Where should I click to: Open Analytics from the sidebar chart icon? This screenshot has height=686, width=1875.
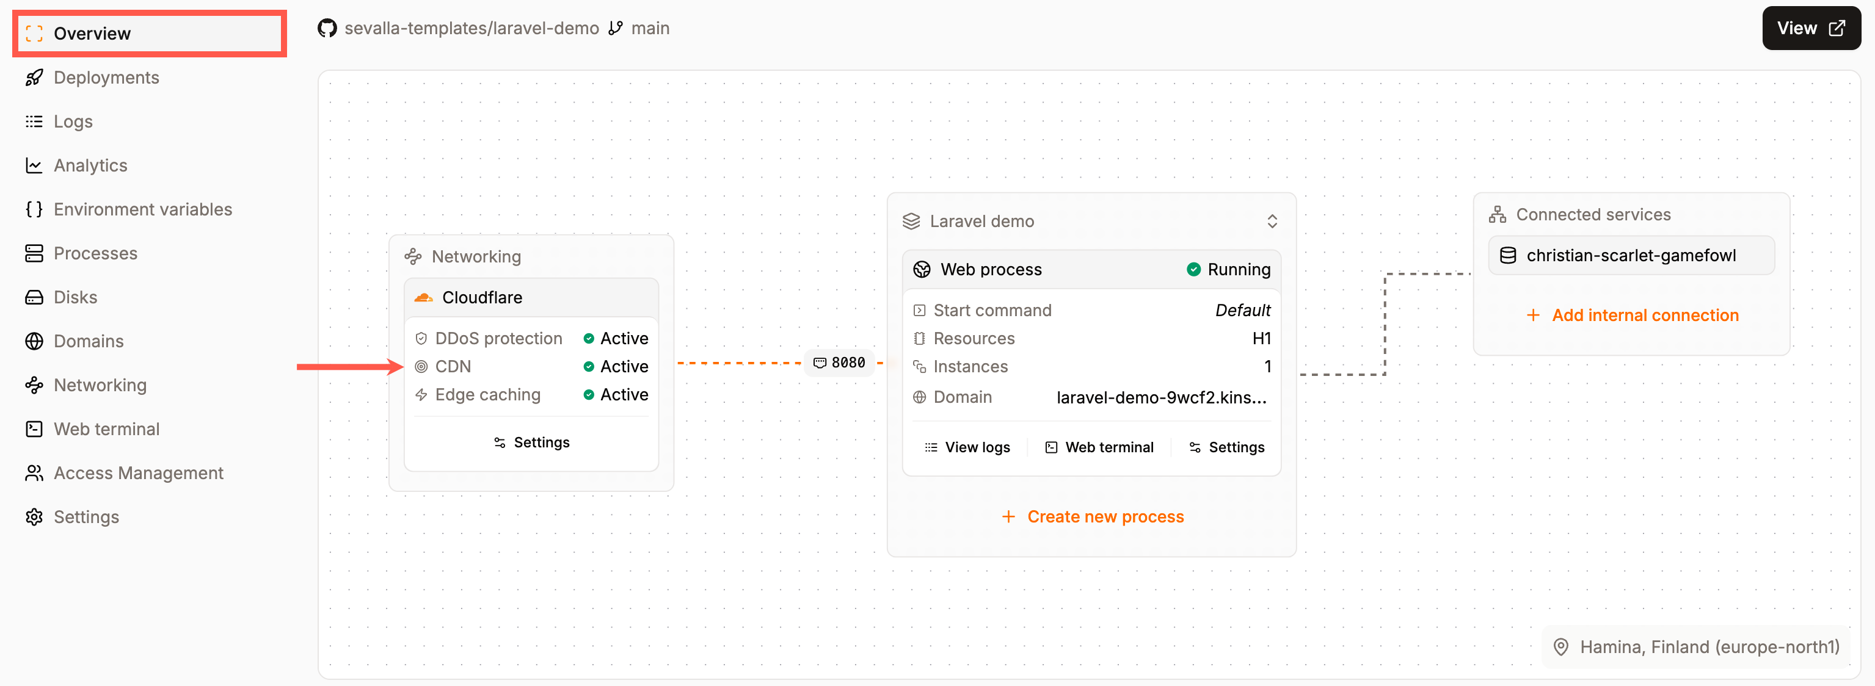tap(34, 165)
